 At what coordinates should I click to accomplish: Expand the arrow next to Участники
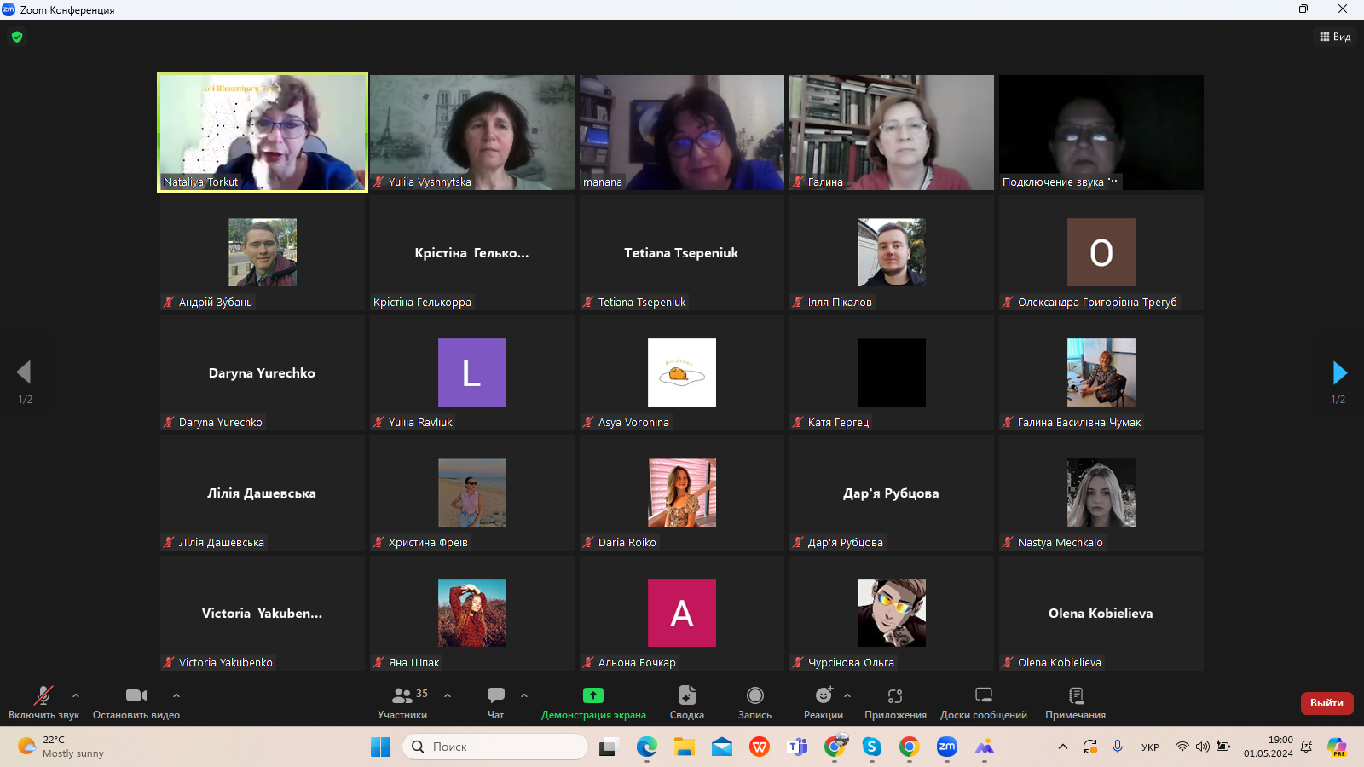(x=448, y=695)
